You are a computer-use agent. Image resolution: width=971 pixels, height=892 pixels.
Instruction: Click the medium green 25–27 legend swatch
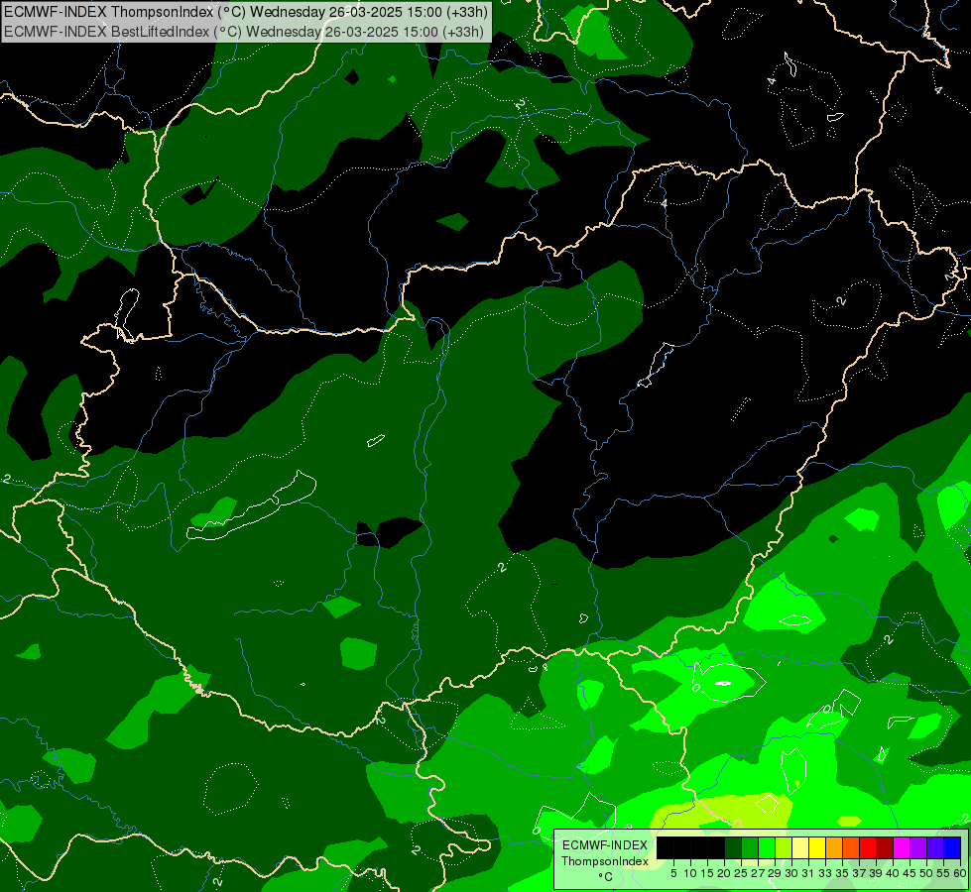click(x=750, y=847)
